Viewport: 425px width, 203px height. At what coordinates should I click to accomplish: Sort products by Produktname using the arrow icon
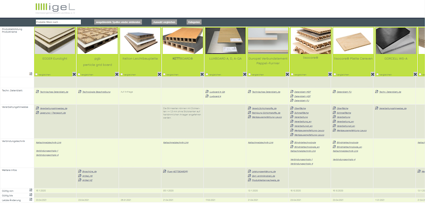click(31, 74)
